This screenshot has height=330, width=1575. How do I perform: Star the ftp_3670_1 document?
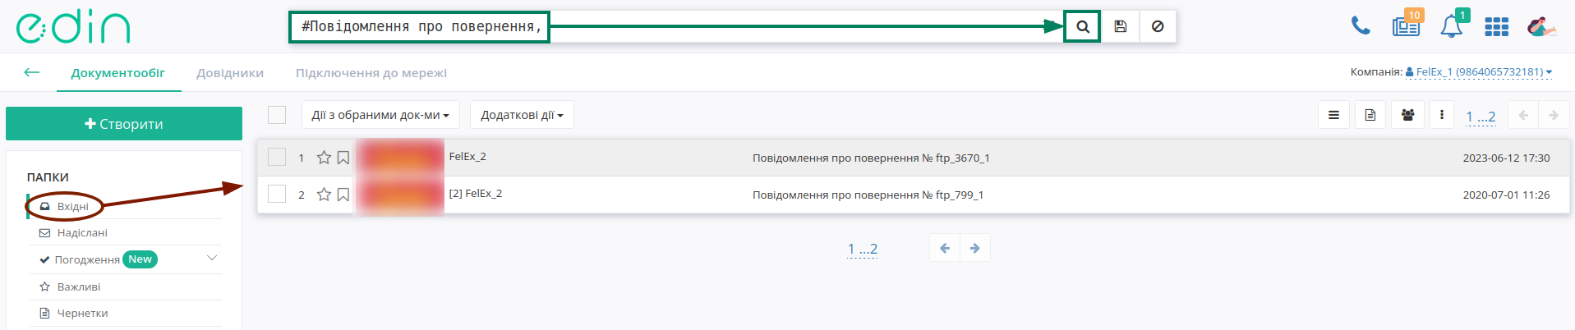324,158
